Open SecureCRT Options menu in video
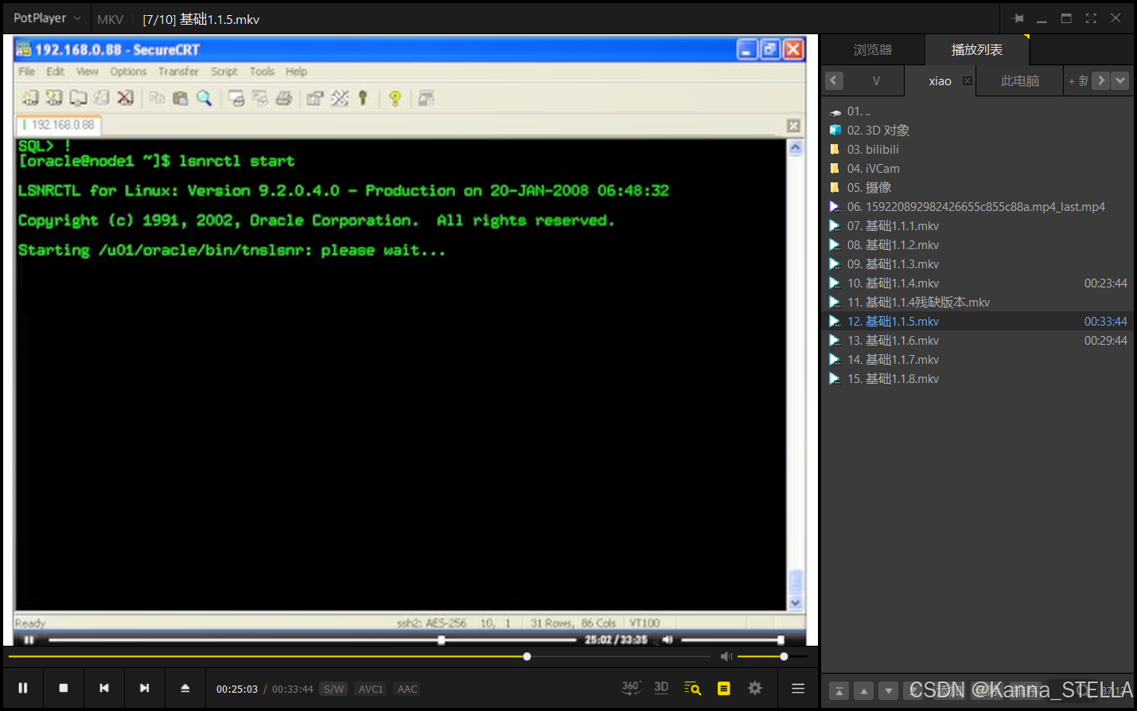 (128, 71)
